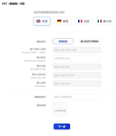Click the 银行分类代码 sort code field
Image resolution: width=116 pixels, height=136 pixels.
click(77, 75)
